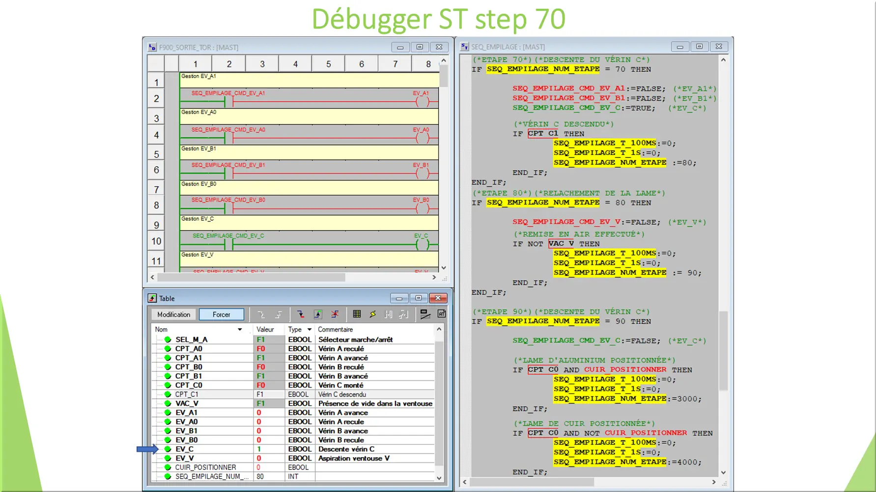Open the Type column filter dropdown
The image size is (876, 492).
(x=309, y=329)
